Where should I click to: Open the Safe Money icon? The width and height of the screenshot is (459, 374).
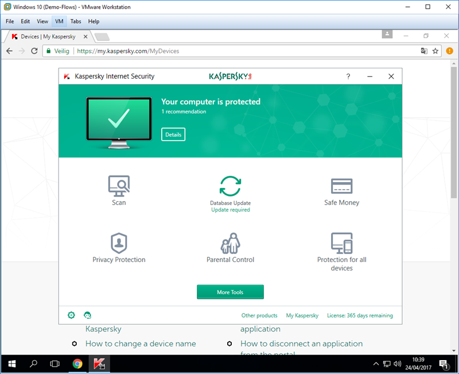(x=341, y=186)
